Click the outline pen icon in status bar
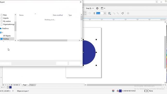The width and height of the screenshot is (167, 94). tap(145, 91)
